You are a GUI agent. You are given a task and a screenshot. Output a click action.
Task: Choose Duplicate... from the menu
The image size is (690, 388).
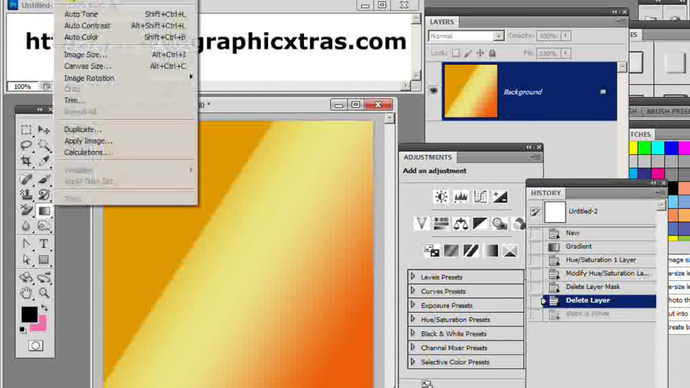[x=126, y=129]
